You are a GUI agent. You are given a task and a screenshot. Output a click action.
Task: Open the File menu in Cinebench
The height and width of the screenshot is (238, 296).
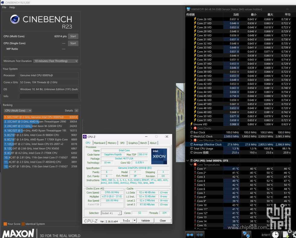tap(4, 7)
